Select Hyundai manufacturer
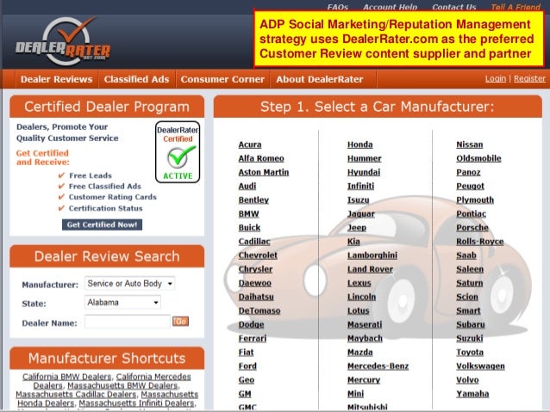The width and height of the screenshot is (550, 412). pos(364,172)
